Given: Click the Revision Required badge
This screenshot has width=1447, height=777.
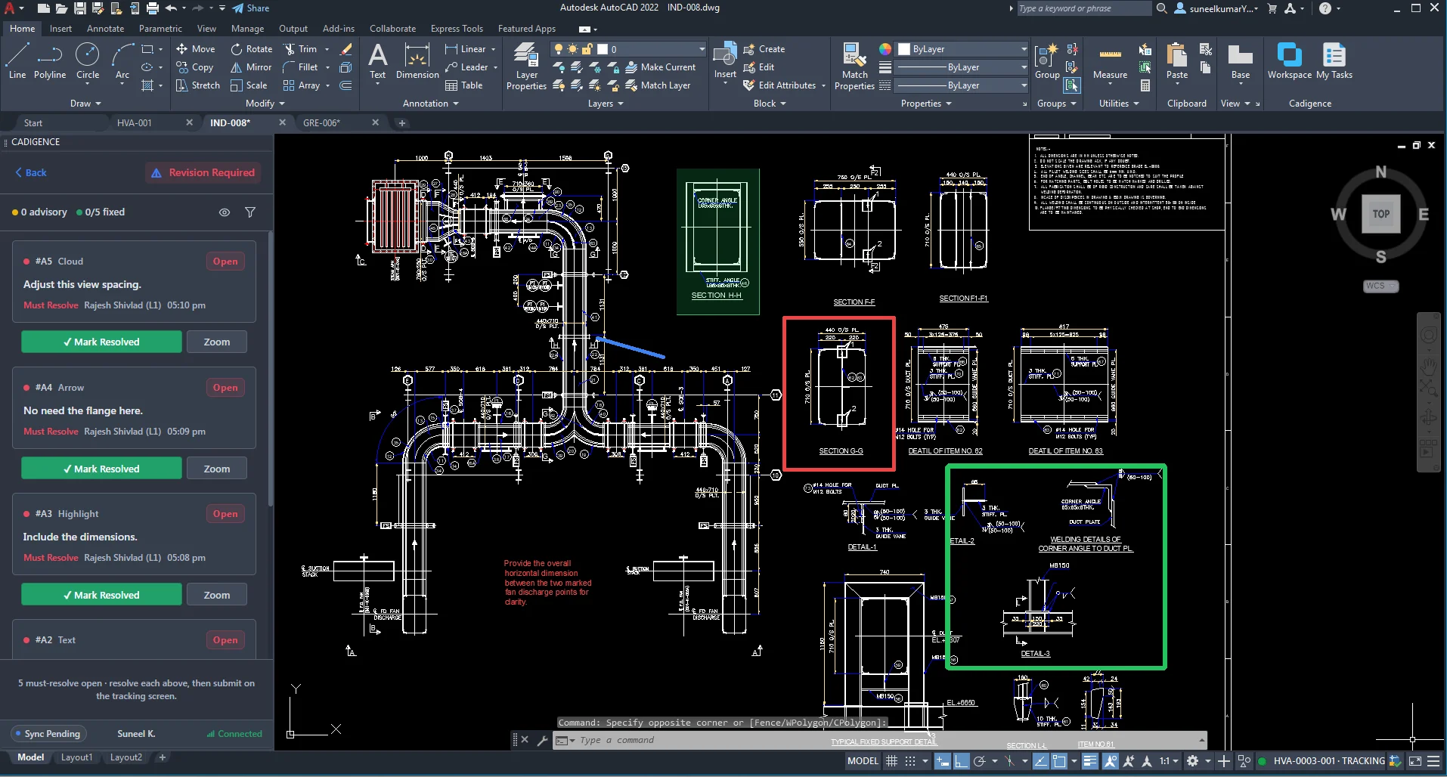Looking at the screenshot, I should [203, 172].
